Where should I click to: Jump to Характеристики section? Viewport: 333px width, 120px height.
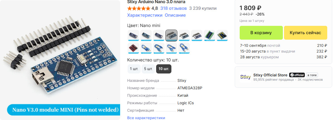click(x=145, y=15)
